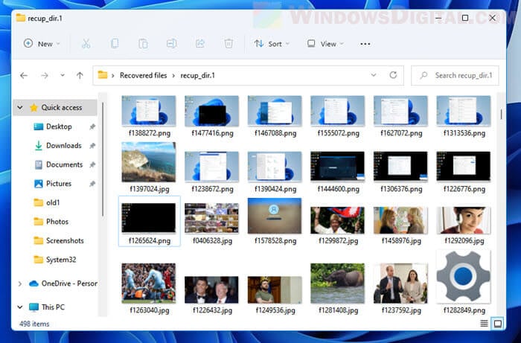Go back with the left arrow
The height and width of the screenshot is (343, 521).
[x=24, y=75]
